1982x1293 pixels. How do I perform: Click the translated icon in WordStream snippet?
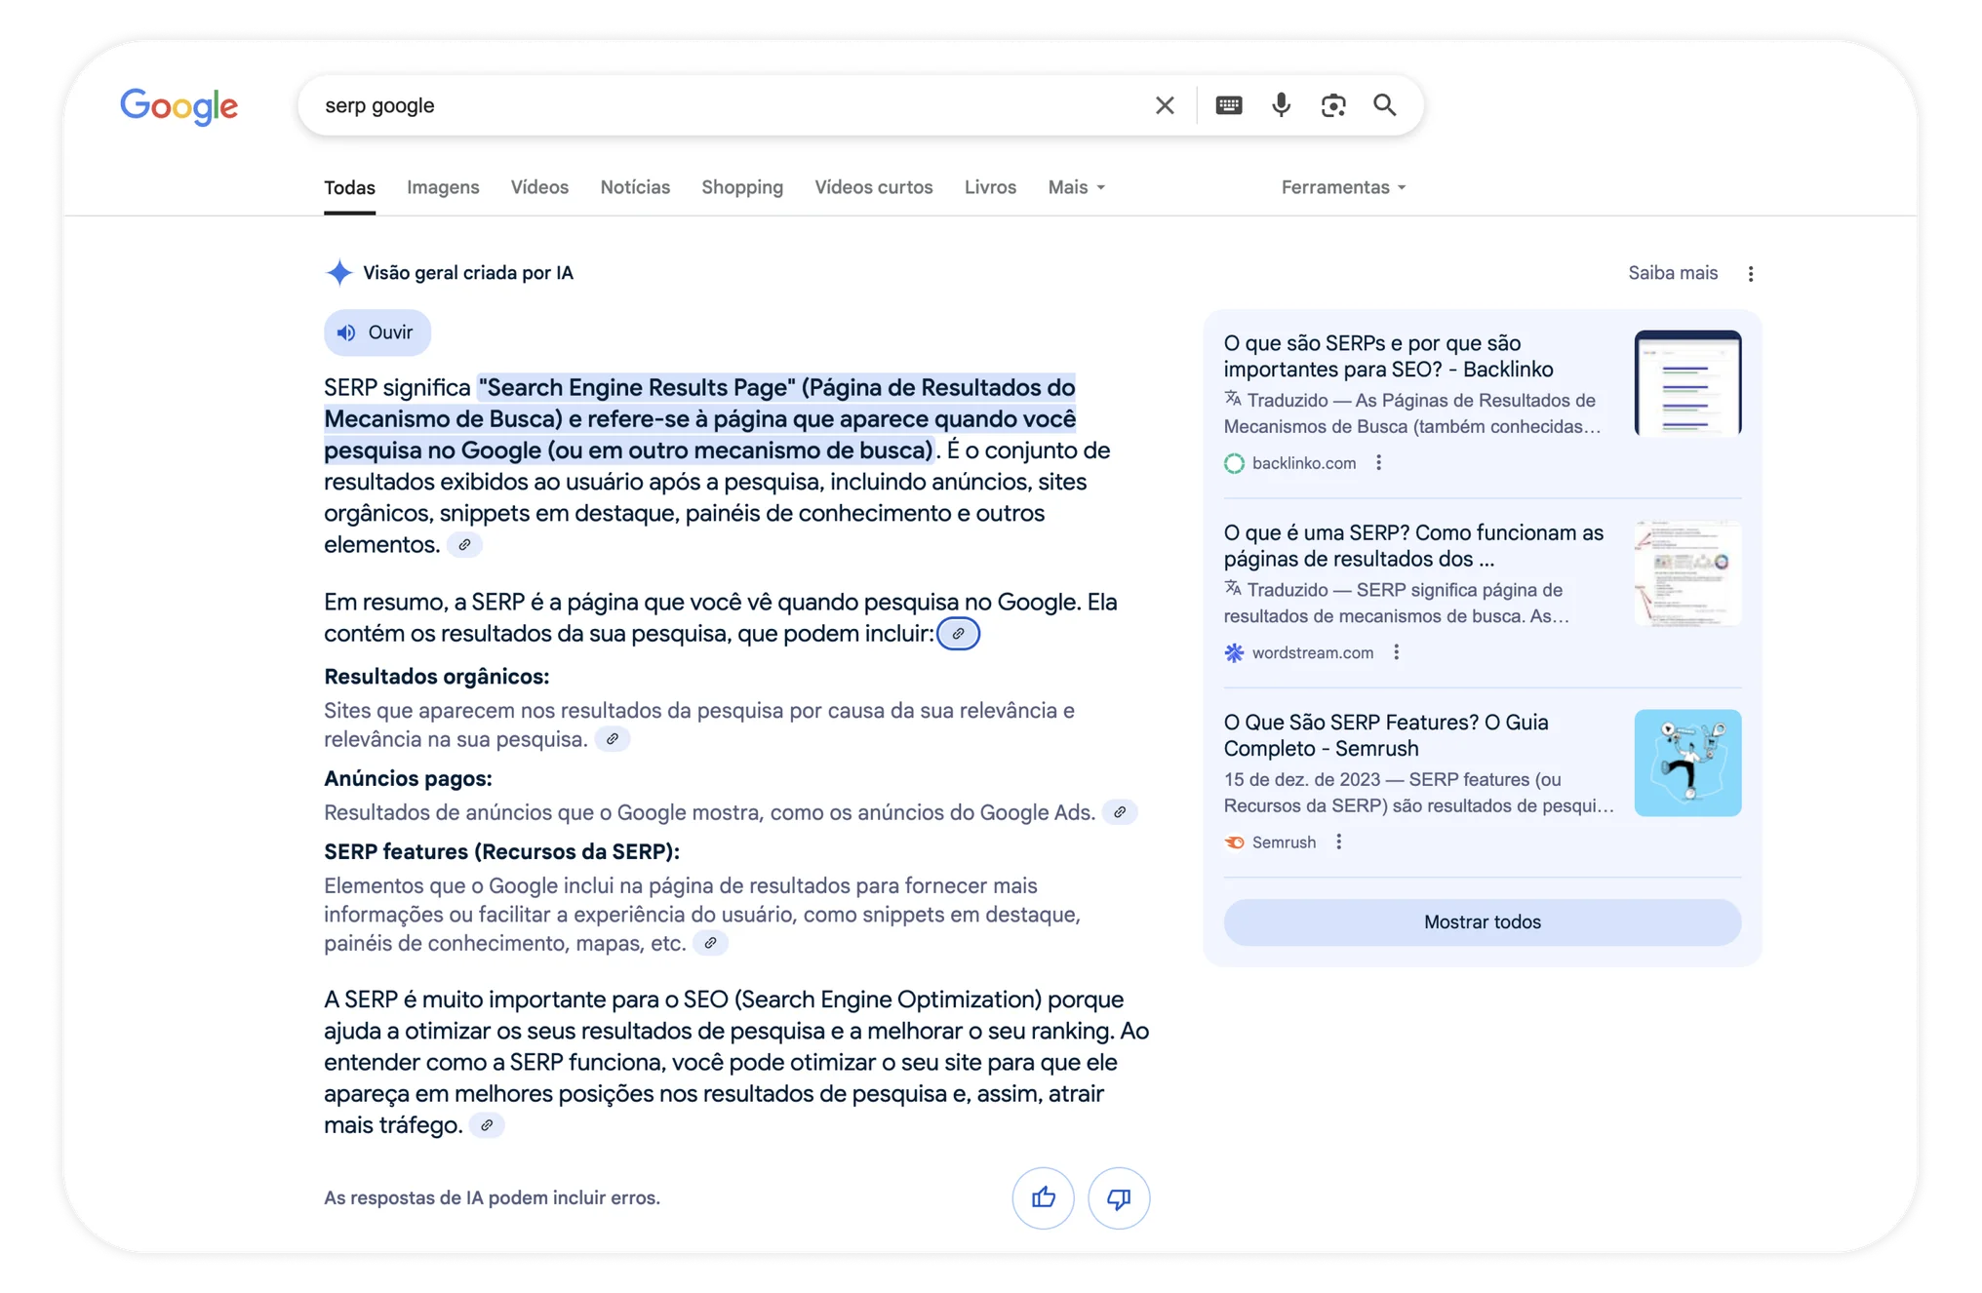tap(1233, 588)
